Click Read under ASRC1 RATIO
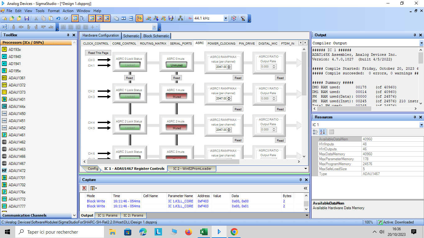This screenshot has height=238, width=424. 280,109
